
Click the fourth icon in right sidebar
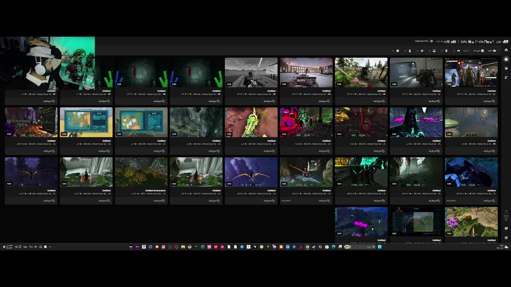pos(506,77)
